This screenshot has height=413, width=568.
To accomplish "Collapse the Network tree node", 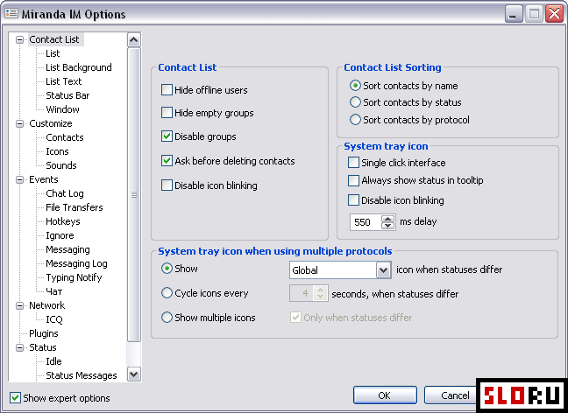I will pos(19,305).
